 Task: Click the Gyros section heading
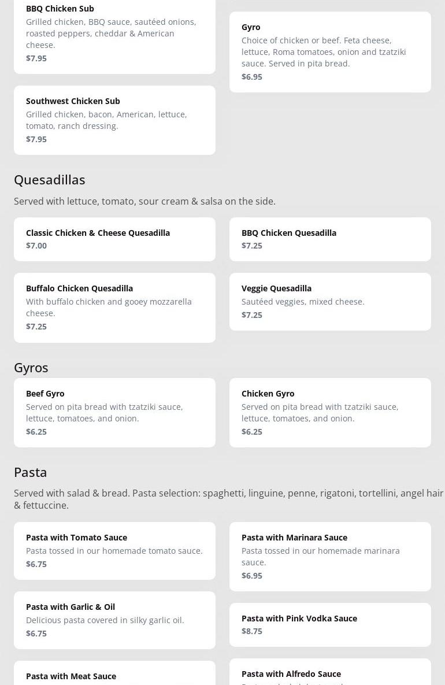click(31, 368)
